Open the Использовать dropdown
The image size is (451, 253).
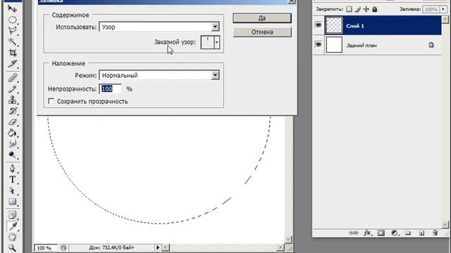[x=215, y=27]
